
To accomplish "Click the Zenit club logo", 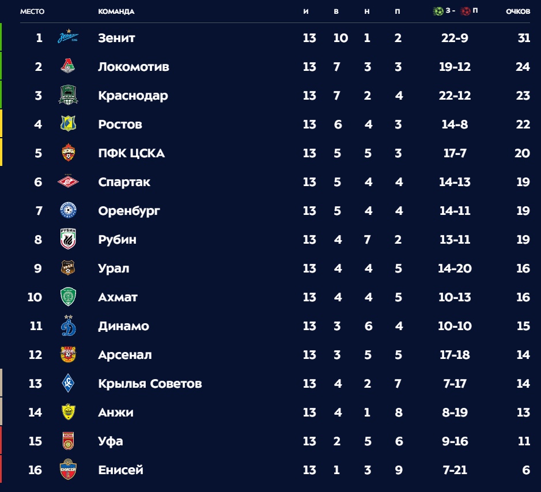I will (x=68, y=38).
